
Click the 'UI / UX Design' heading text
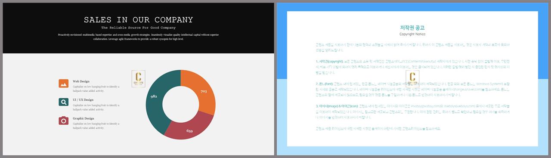click(x=83, y=99)
